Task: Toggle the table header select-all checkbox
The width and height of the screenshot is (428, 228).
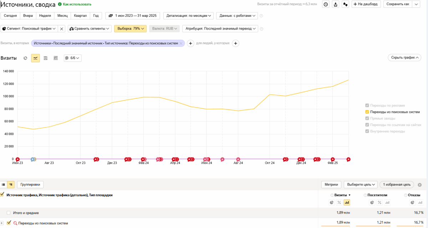Action: (x=2, y=195)
